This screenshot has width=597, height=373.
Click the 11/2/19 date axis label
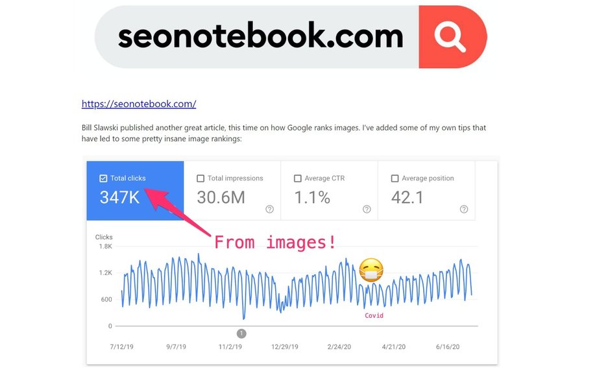point(230,347)
